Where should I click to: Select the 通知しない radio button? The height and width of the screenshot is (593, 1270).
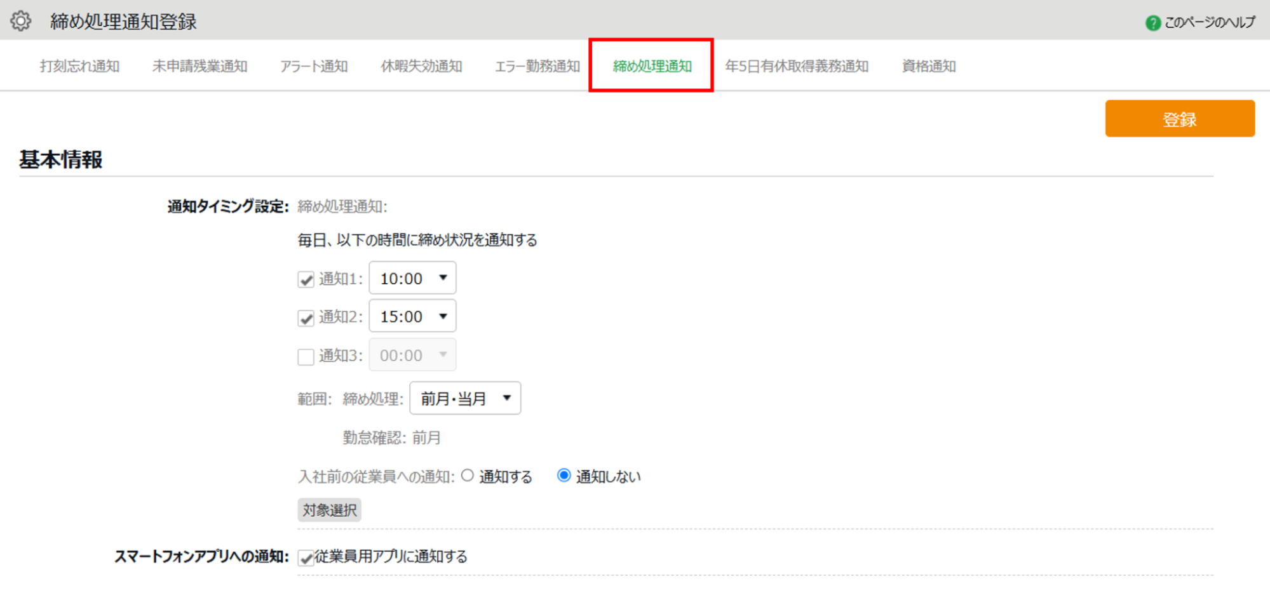[x=564, y=476]
